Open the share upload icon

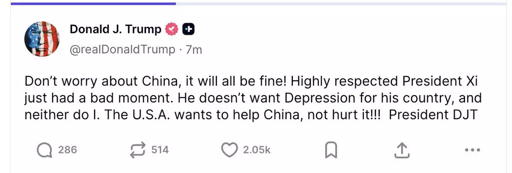(x=402, y=150)
